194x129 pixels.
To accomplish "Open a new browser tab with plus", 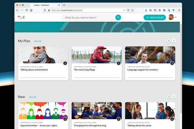I will tap(64, 5).
